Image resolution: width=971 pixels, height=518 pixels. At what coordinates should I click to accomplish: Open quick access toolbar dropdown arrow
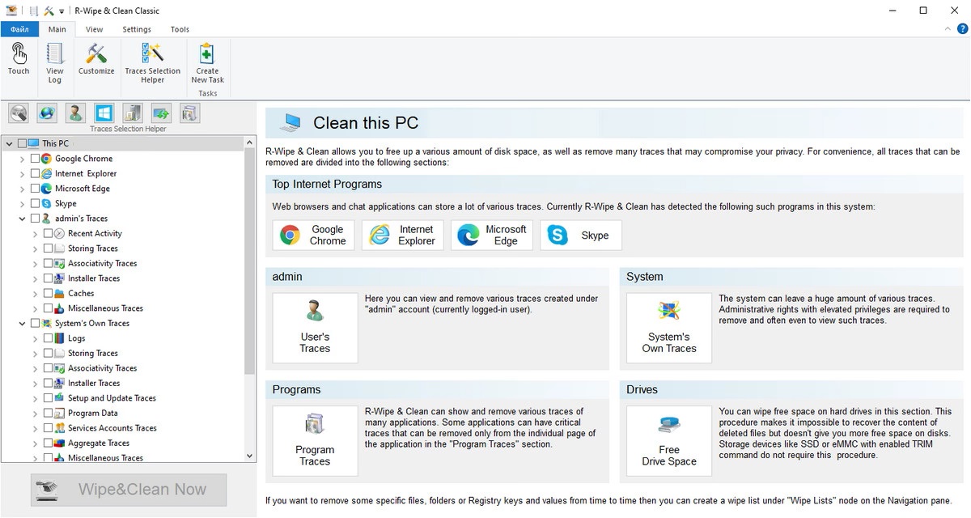coord(62,11)
